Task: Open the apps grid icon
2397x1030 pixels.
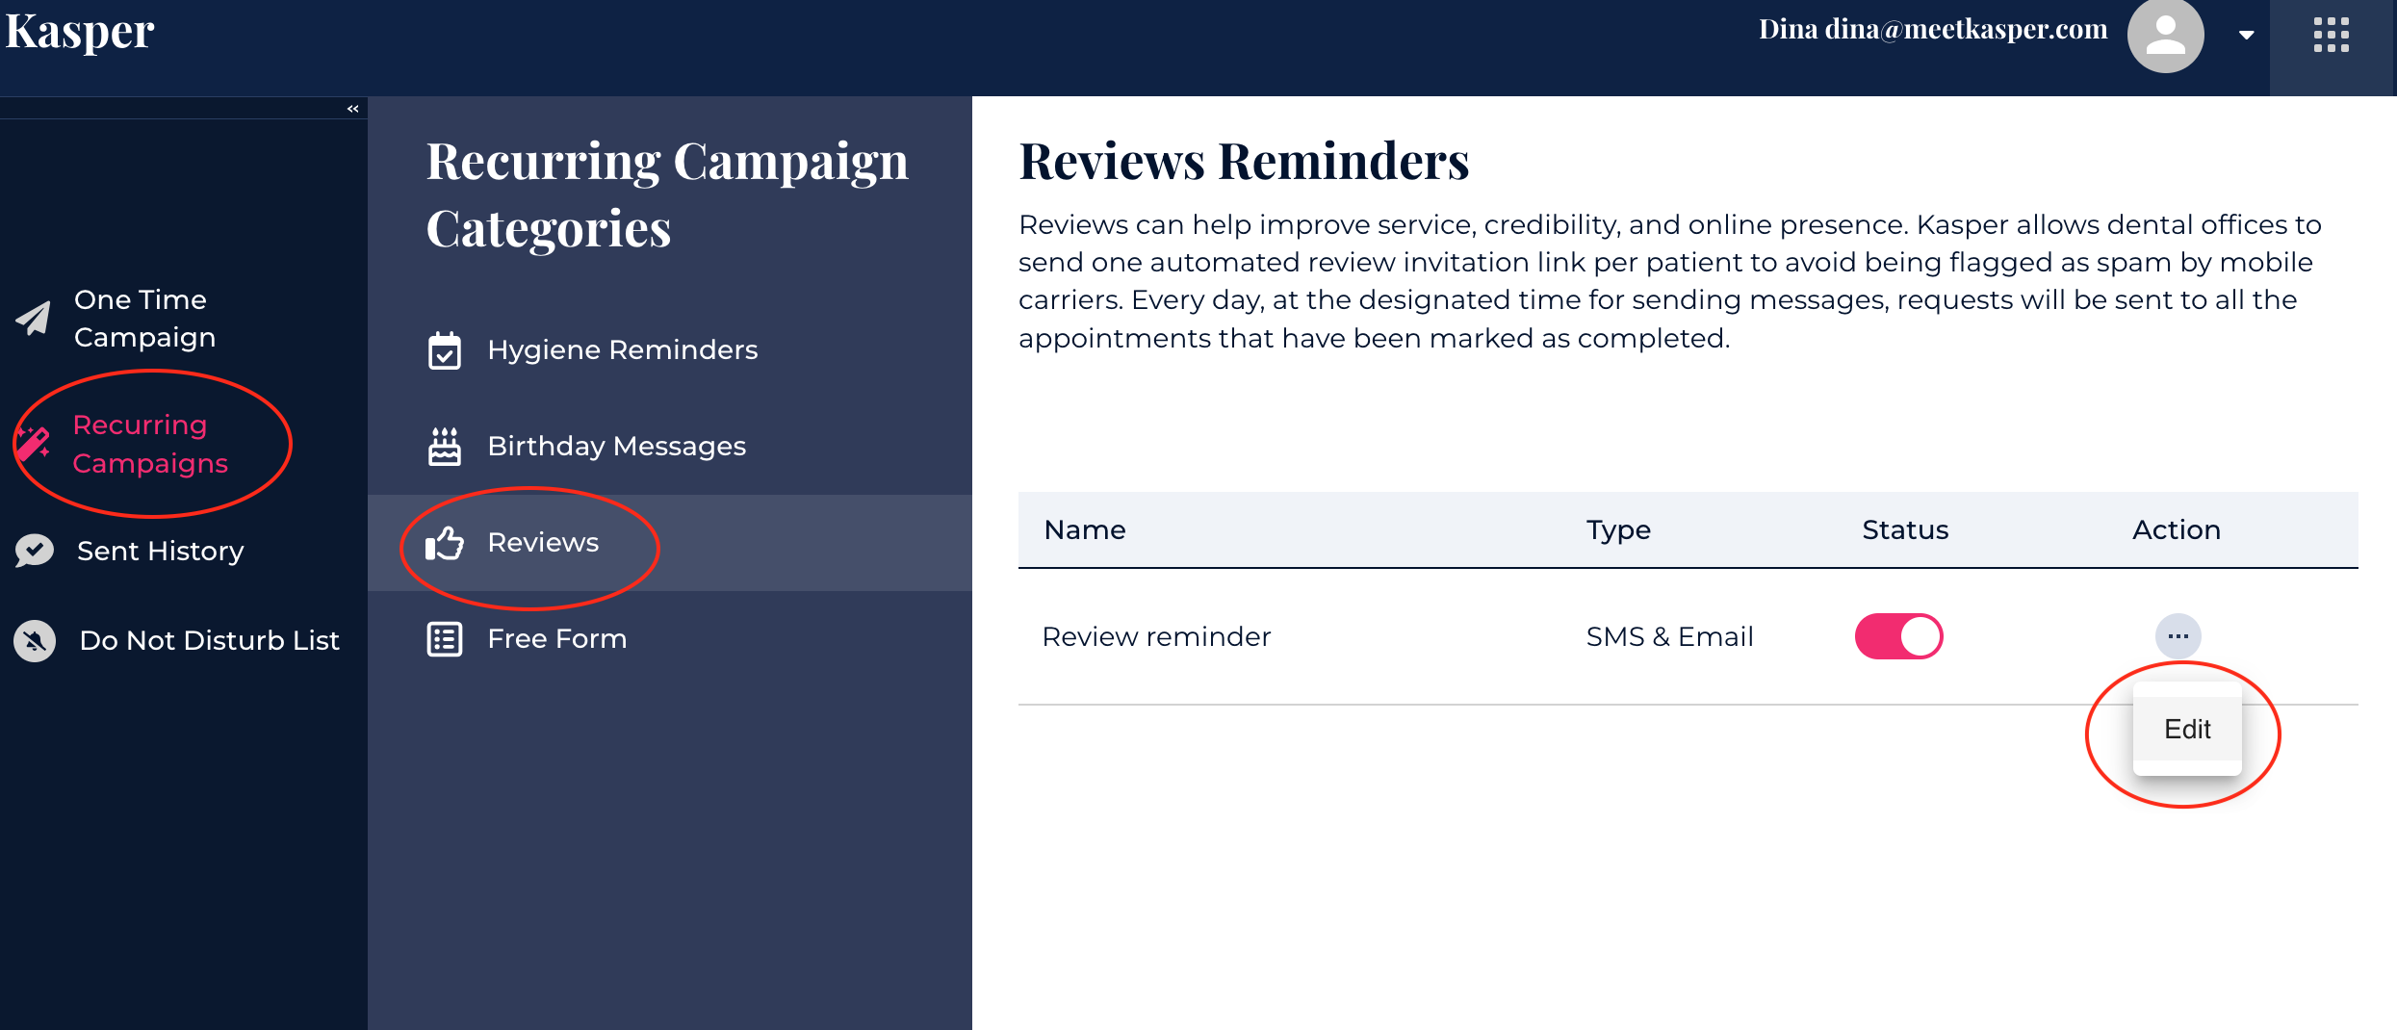Action: pyautogui.click(x=2331, y=36)
